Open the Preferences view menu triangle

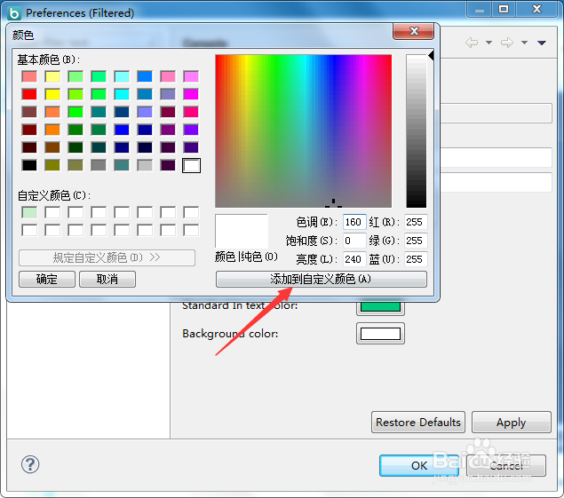point(542,43)
